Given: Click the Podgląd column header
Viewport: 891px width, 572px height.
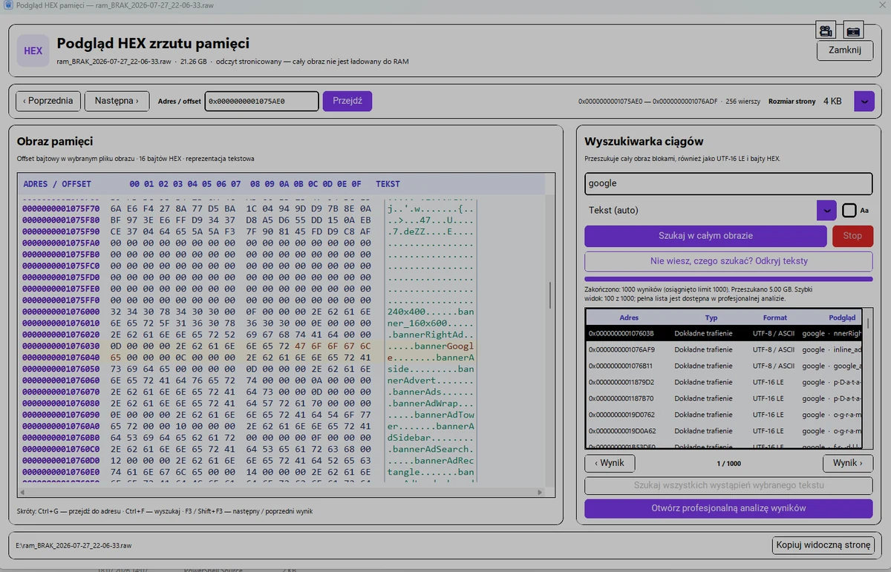Looking at the screenshot, I should coord(842,318).
